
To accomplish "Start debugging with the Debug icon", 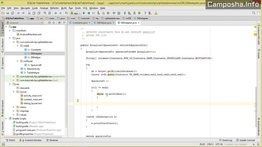I will pyautogui.click(x=89, y=13).
